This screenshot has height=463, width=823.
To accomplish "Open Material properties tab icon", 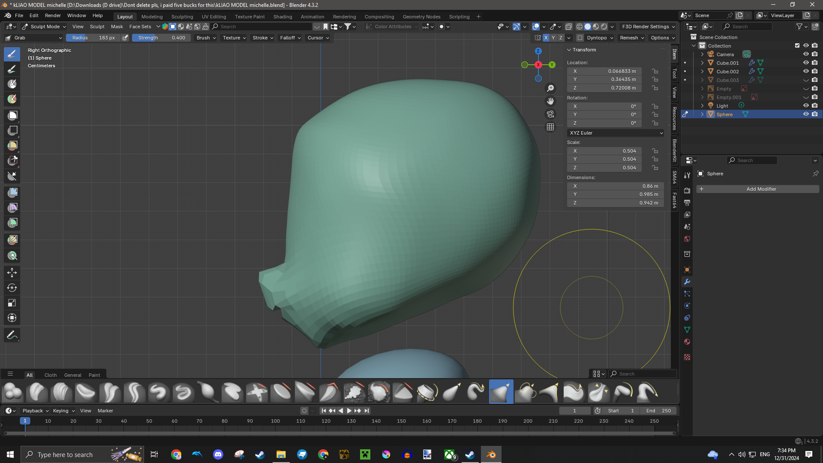I will pos(687,342).
